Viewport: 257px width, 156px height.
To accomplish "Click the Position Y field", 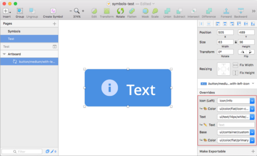I will (246, 32).
